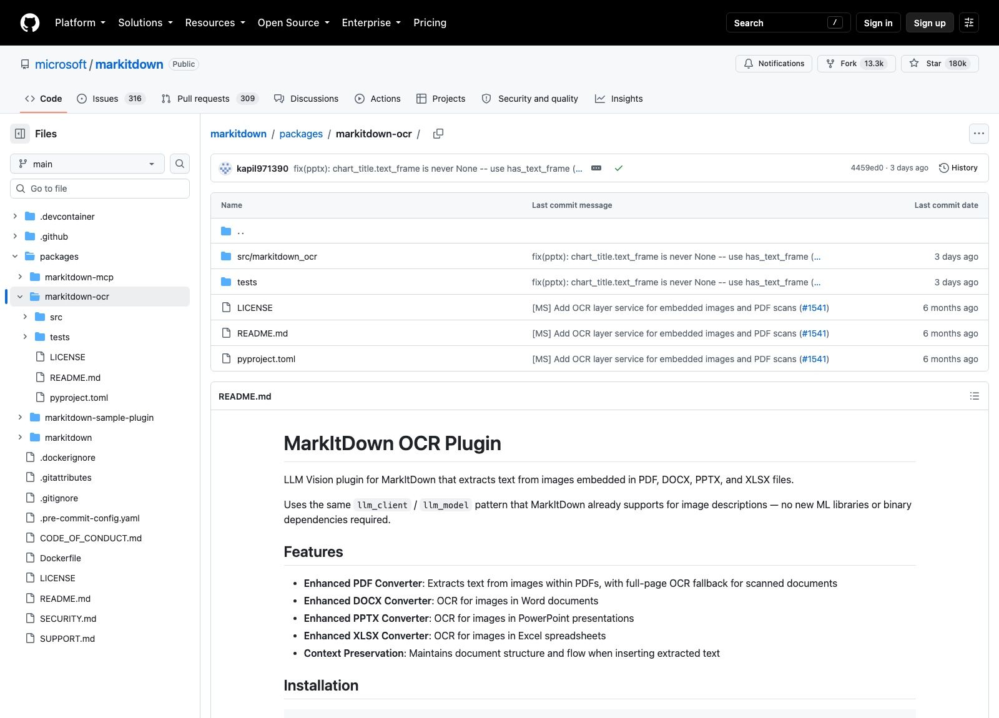
Task: Open the Open Source menu
Action: [x=293, y=22]
